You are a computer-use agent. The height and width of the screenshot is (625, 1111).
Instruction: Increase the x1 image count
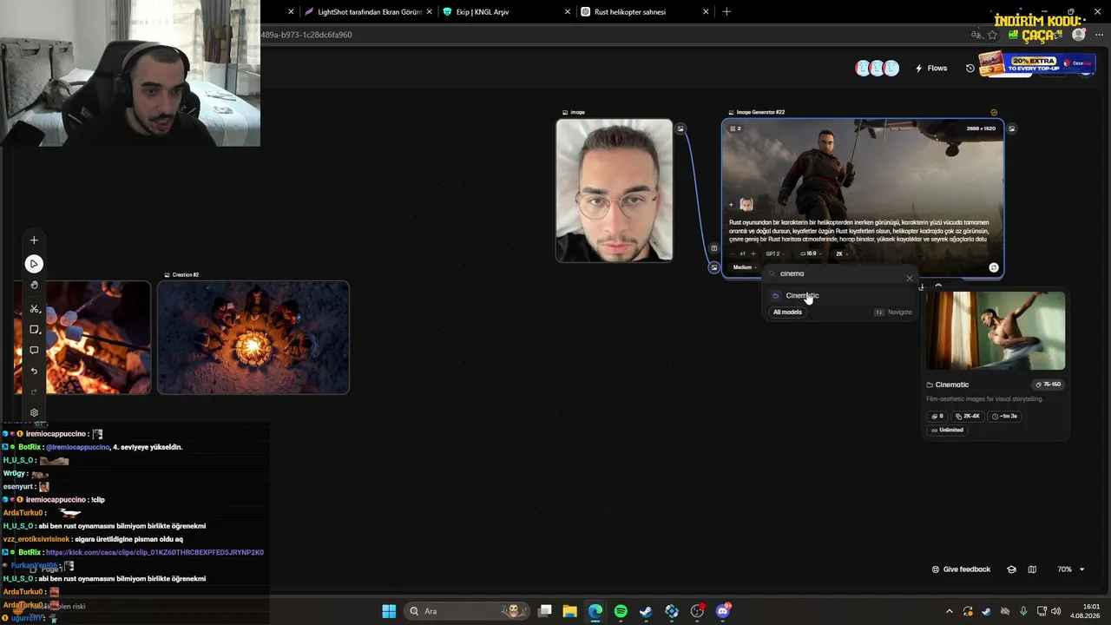click(x=753, y=254)
